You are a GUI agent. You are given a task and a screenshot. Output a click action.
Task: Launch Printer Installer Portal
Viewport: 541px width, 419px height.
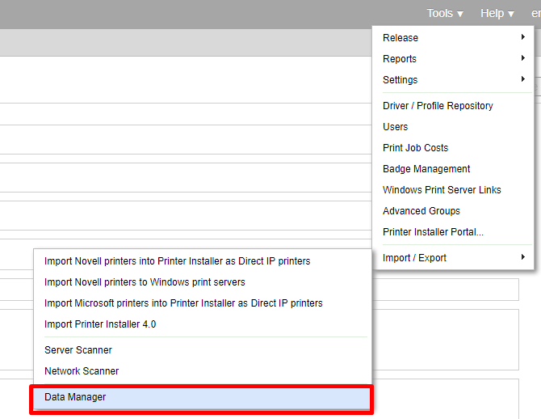click(x=433, y=232)
